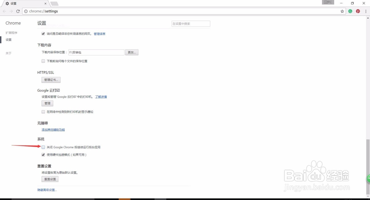
Task: Click 隐藏高级设置 link
Action: (47, 190)
